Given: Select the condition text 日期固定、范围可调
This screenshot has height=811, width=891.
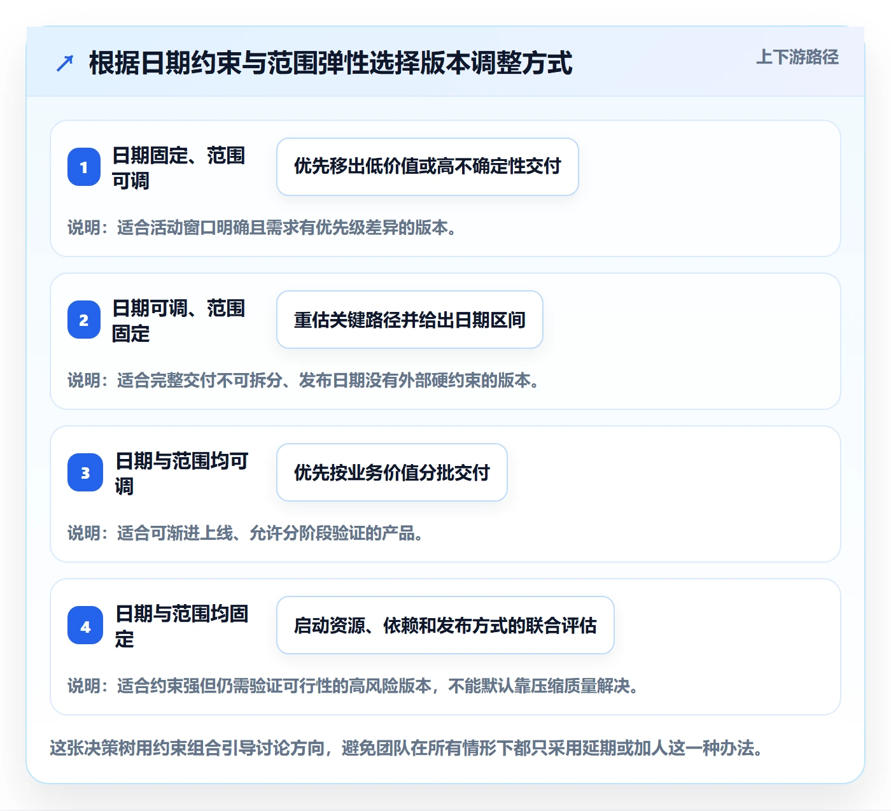Looking at the screenshot, I should pyautogui.click(x=179, y=167).
